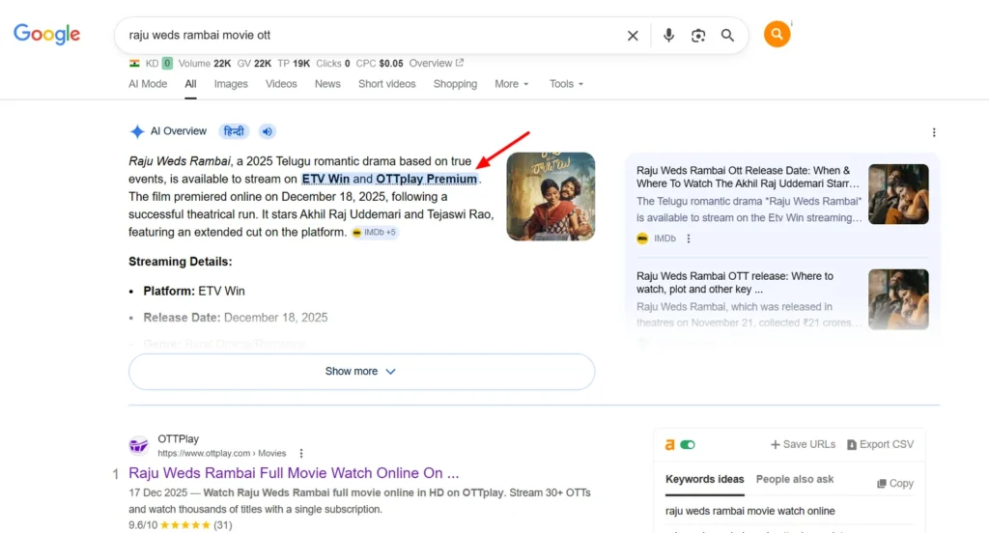Open the movie poster thumbnail

[x=551, y=196]
